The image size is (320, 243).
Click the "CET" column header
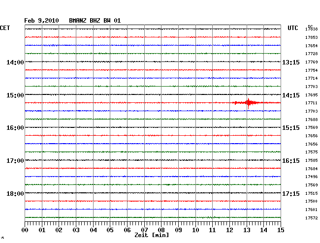pyautogui.click(x=5, y=28)
